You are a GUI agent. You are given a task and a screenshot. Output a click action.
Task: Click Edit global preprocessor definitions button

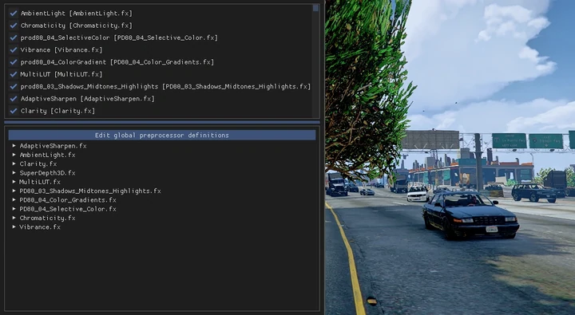coord(161,135)
